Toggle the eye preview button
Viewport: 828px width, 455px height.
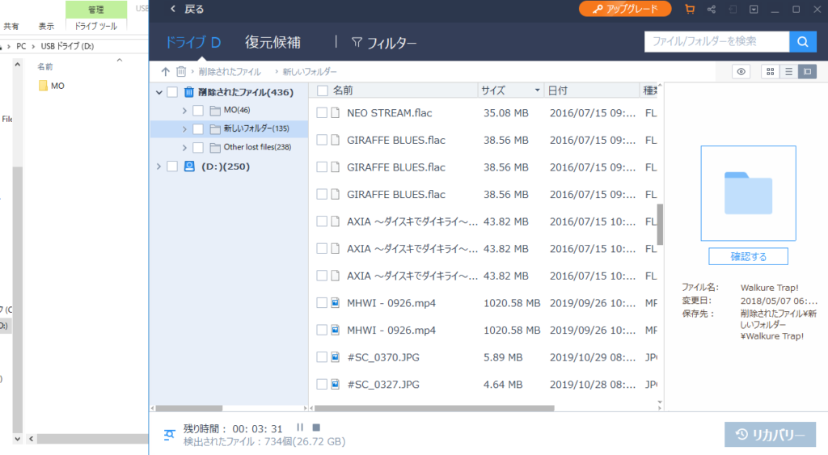tap(741, 72)
